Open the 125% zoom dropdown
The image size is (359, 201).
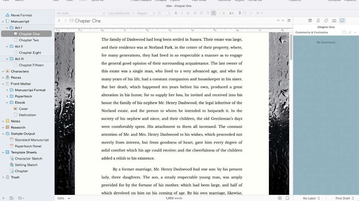(x=64, y=198)
